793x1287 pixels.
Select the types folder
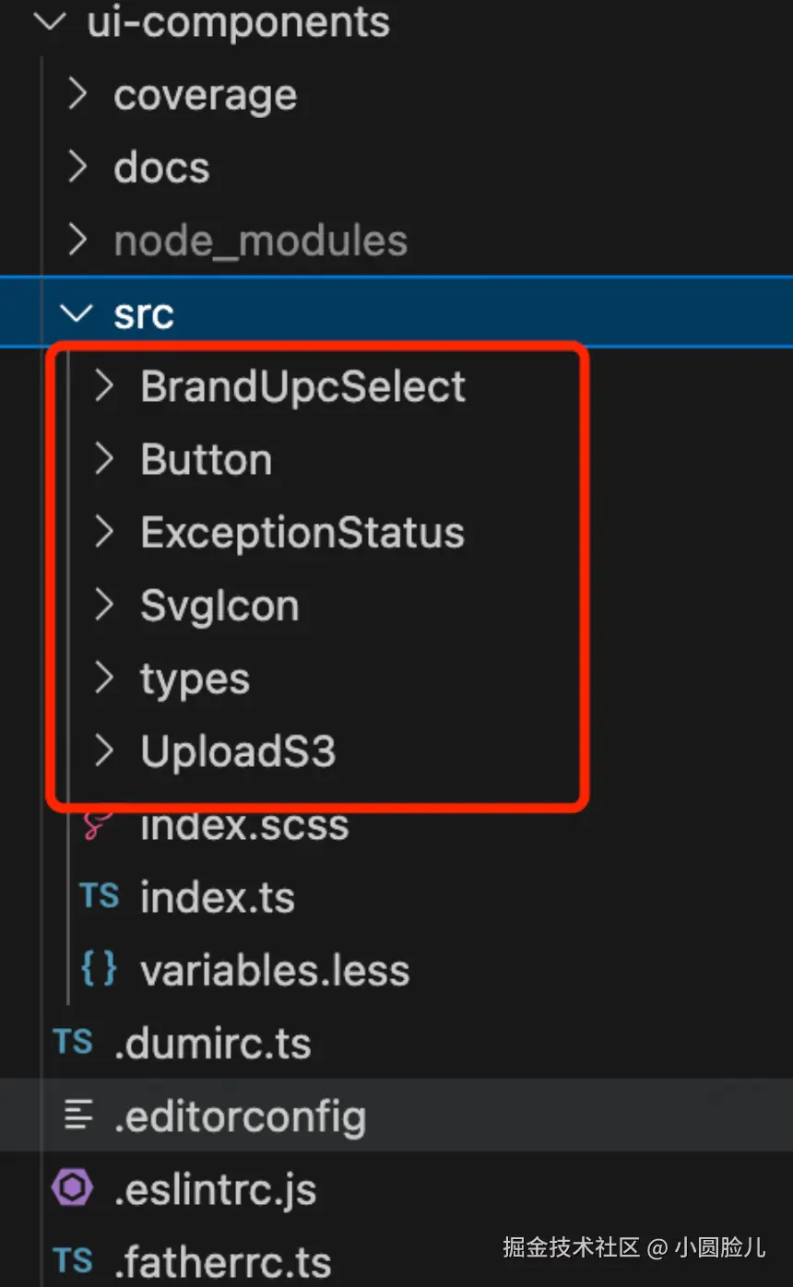click(x=195, y=679)
